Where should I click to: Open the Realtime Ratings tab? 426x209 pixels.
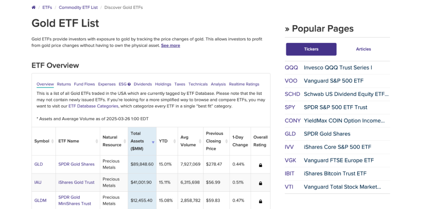coord(244,84)
